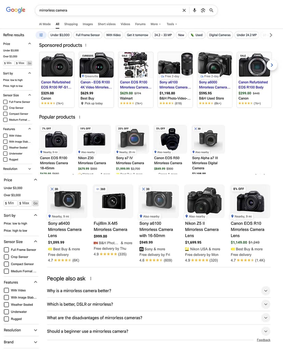Click the microphone voice search icon

[x=194, y=10]
